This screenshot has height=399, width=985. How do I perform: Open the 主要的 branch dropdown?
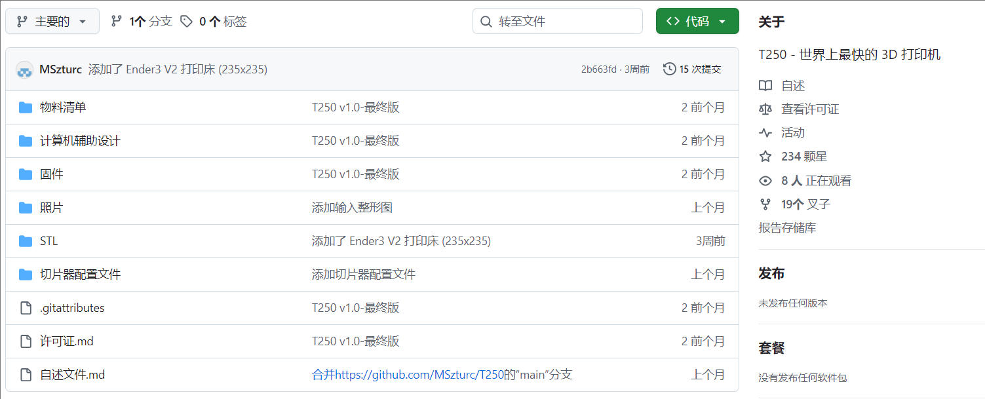[x=52, y=22]
